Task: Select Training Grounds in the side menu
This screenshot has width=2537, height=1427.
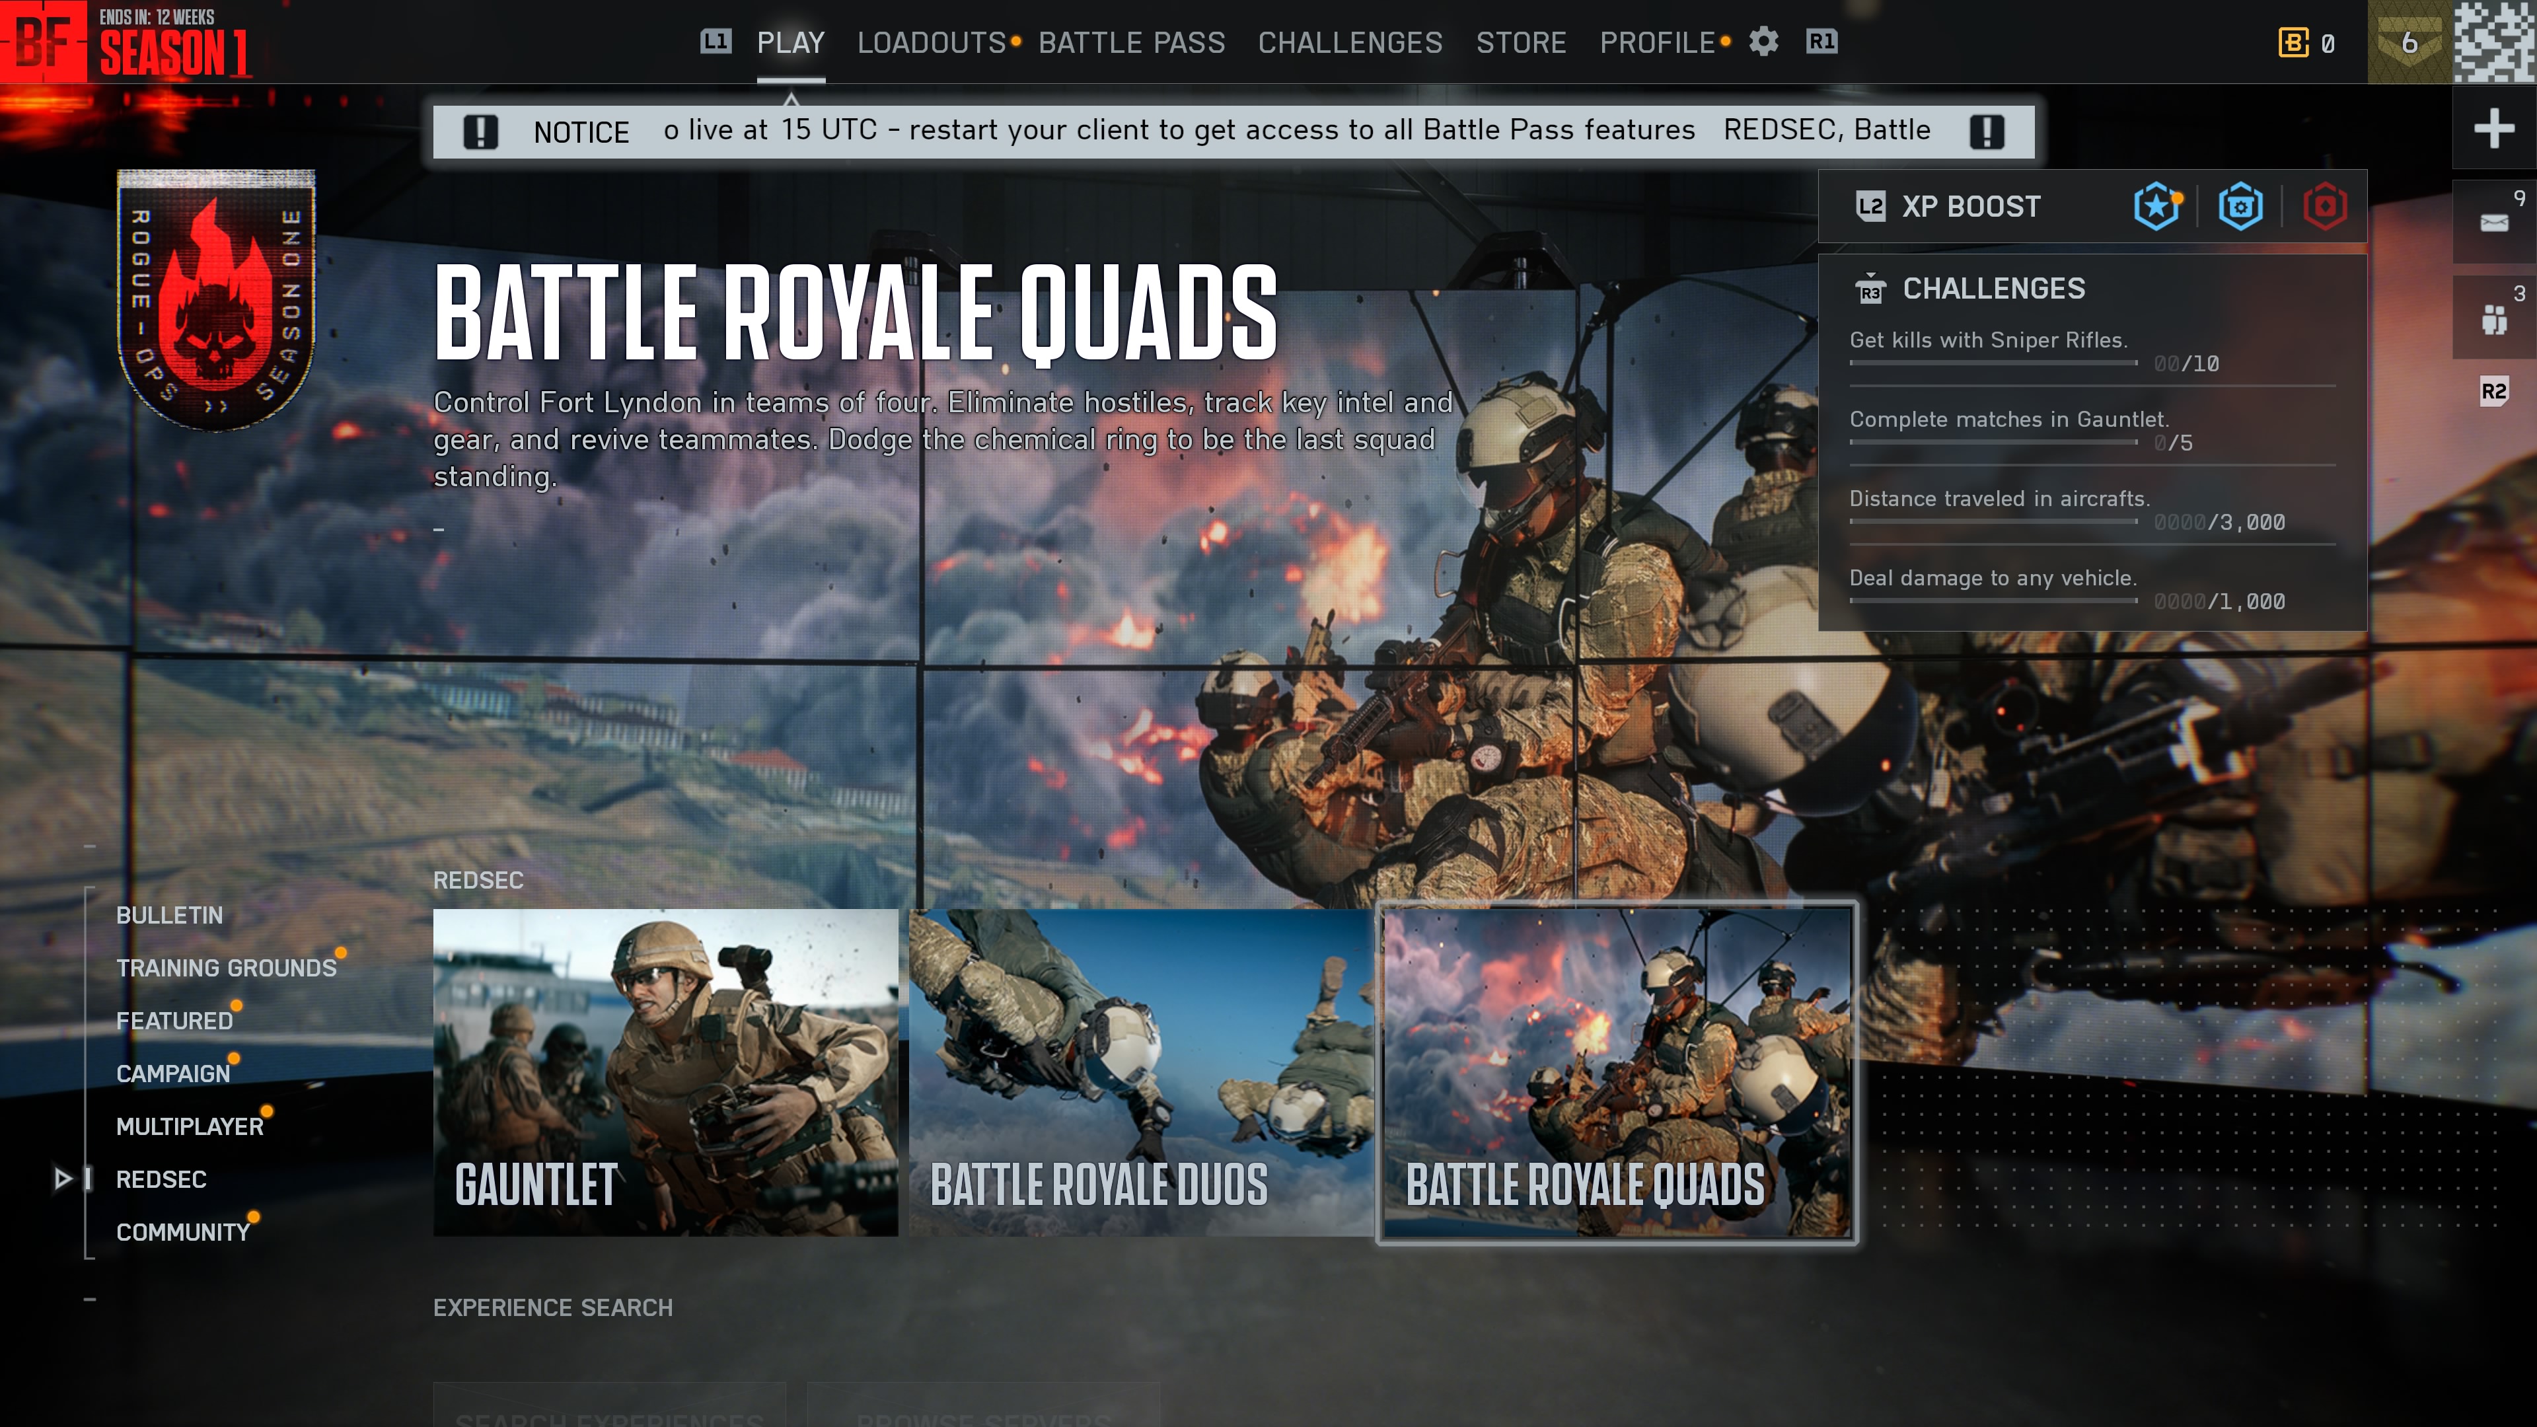Action: point(227,968)
